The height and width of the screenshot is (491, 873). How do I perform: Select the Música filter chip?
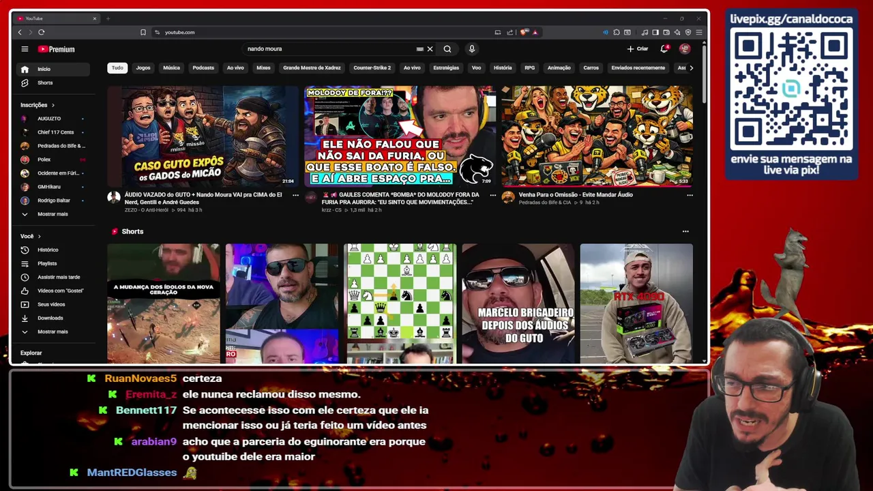[x=171, y=68]
